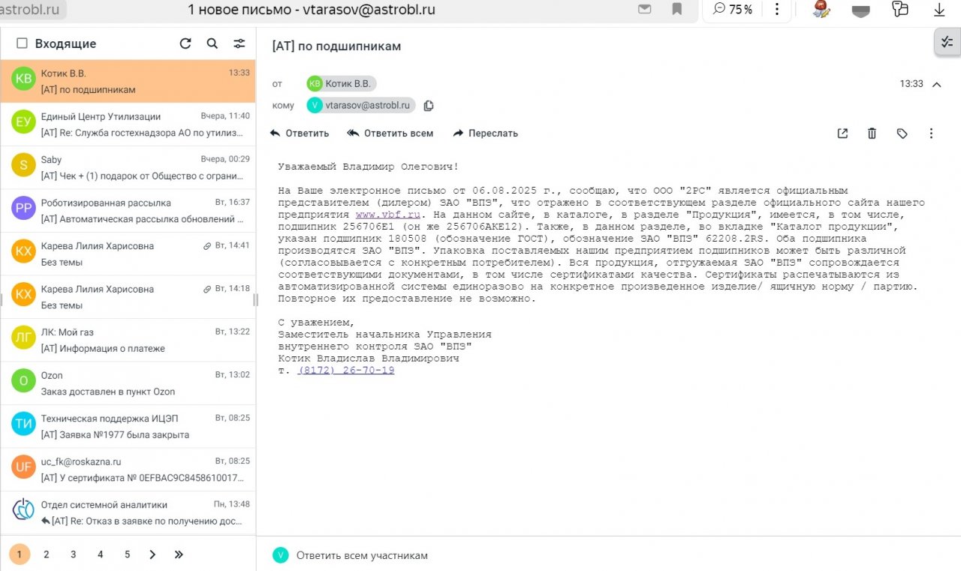Delete the open message with trash icon

pos(872,134)
